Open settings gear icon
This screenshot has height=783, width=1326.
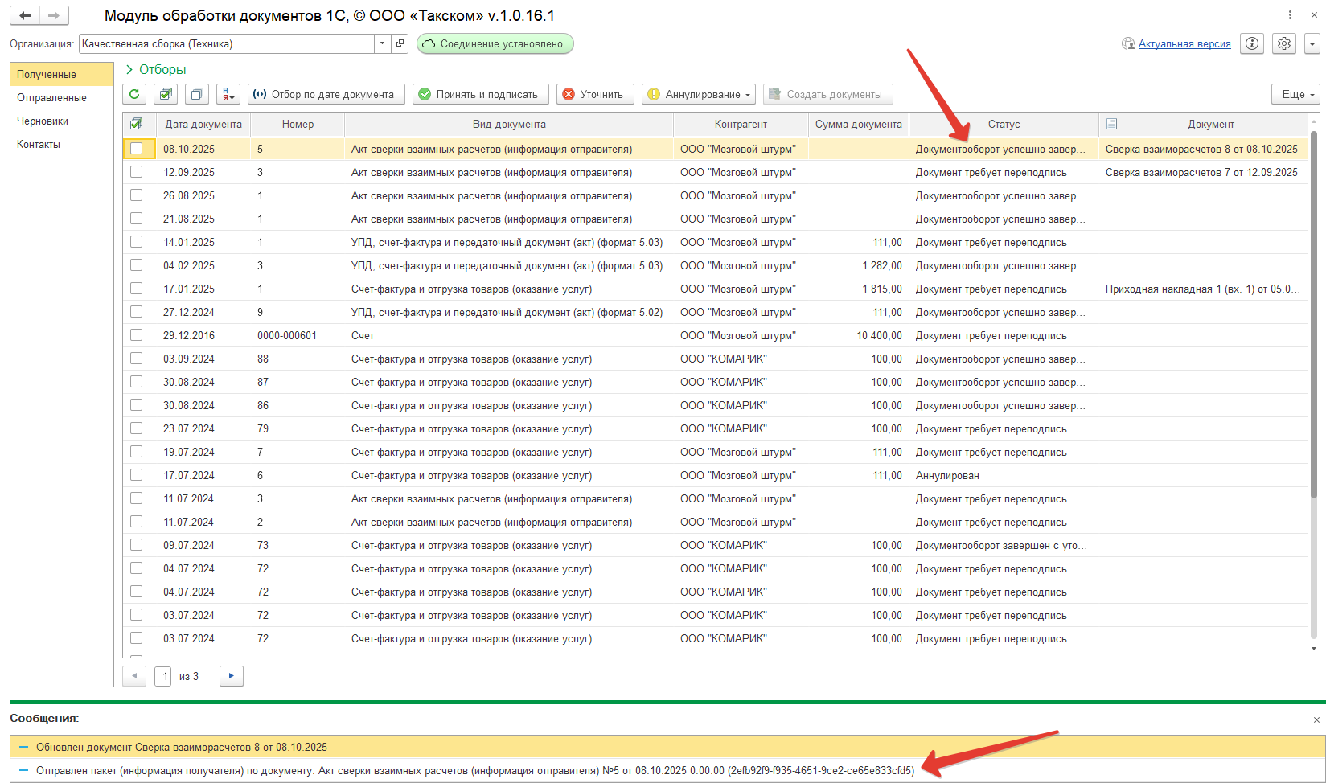pyautogui.click(x=1284, y=43)
